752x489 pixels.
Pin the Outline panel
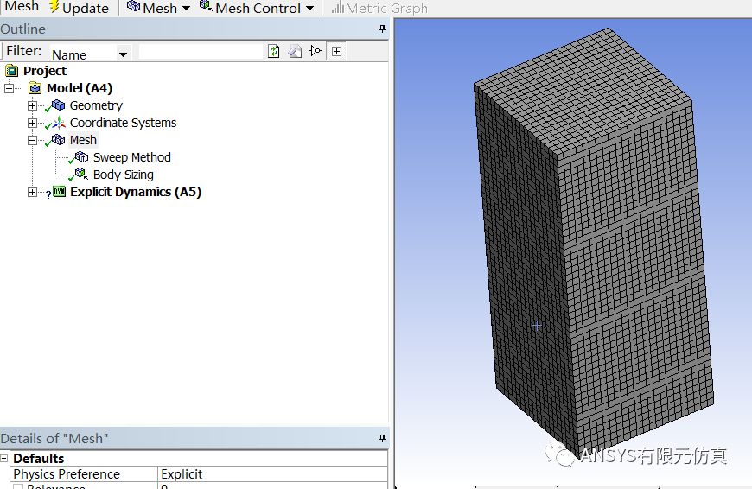click(x=382, y=29)
